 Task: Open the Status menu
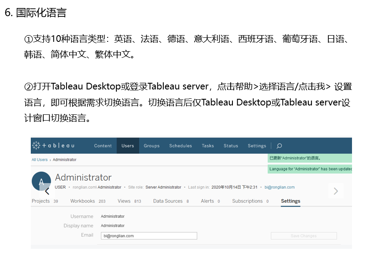(231, 146)
